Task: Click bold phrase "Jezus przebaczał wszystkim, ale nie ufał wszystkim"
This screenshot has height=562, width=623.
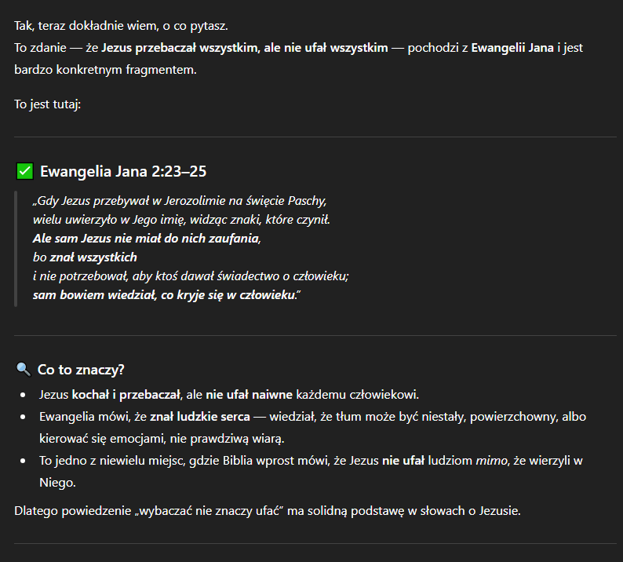Action: point(245,49)
